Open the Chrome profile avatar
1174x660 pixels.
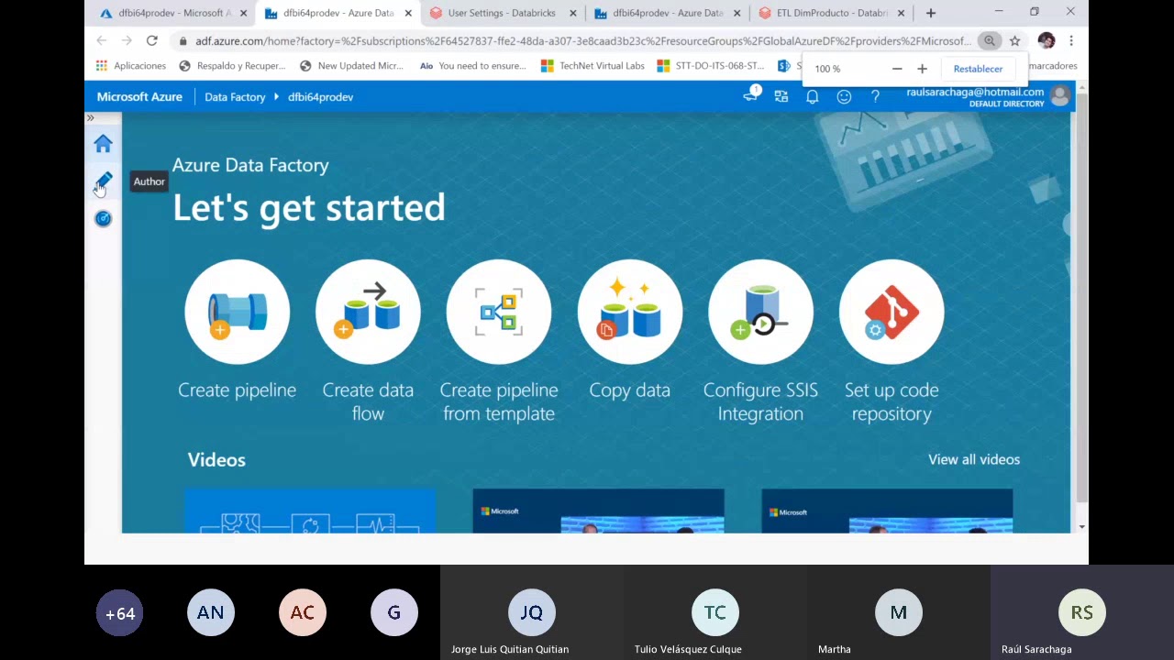click(1047, 40)
